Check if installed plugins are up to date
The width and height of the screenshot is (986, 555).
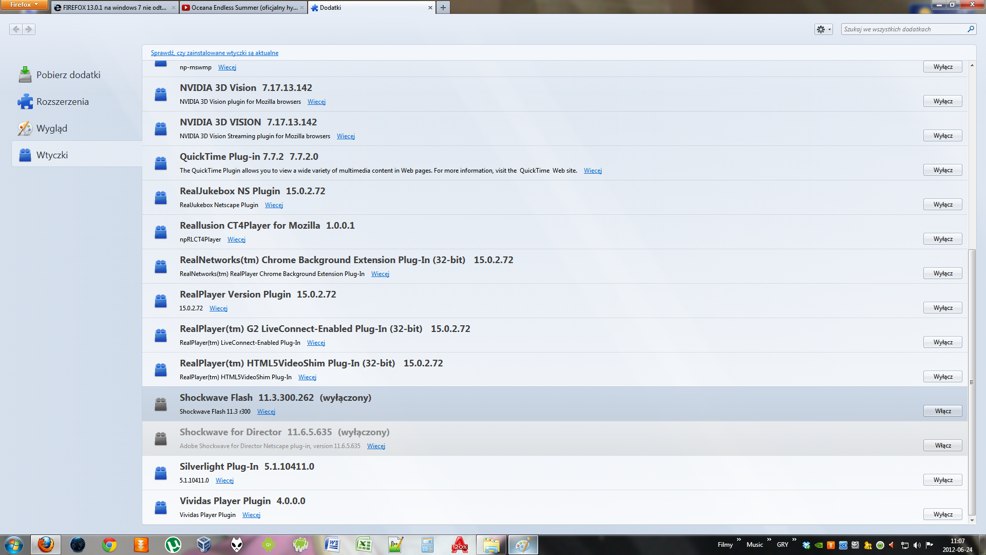[x=214, y=52]
